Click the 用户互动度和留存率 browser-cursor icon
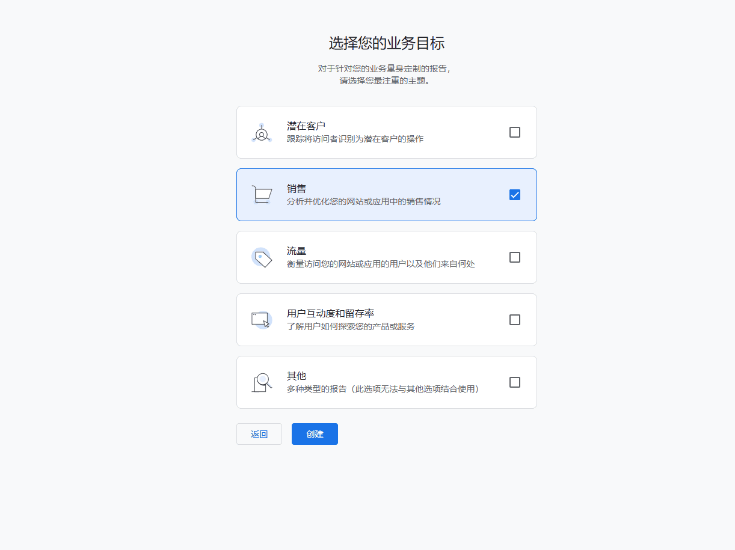Viewport: 735px width, 550px height. click(262, 320)
